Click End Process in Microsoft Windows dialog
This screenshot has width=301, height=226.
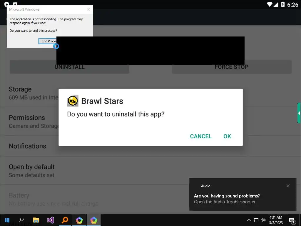[48, 41]
